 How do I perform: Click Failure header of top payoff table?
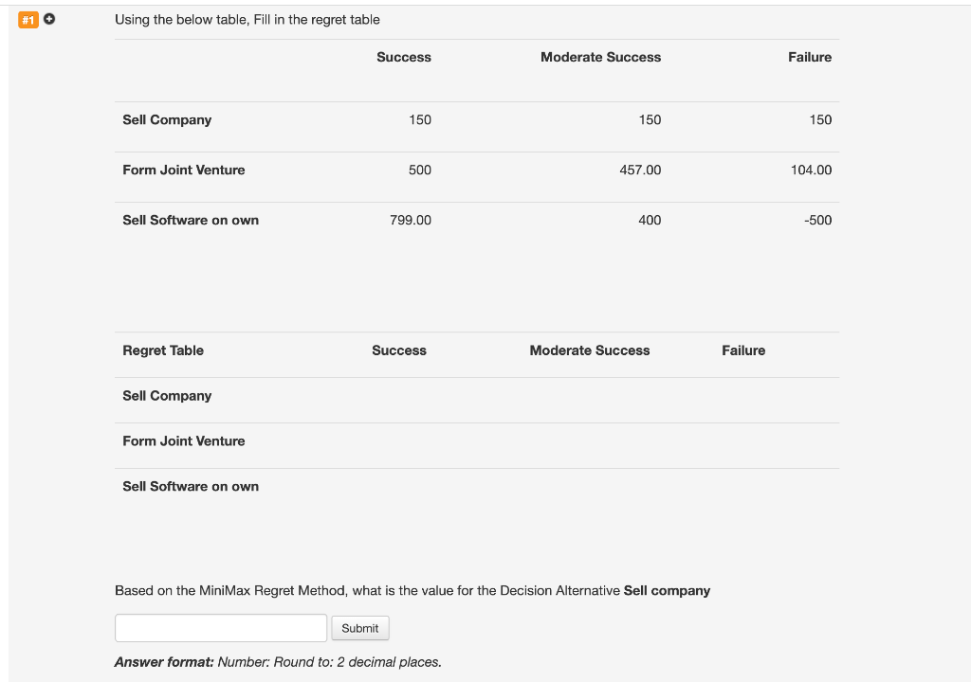pyautogui.click(x=810, y=58)
